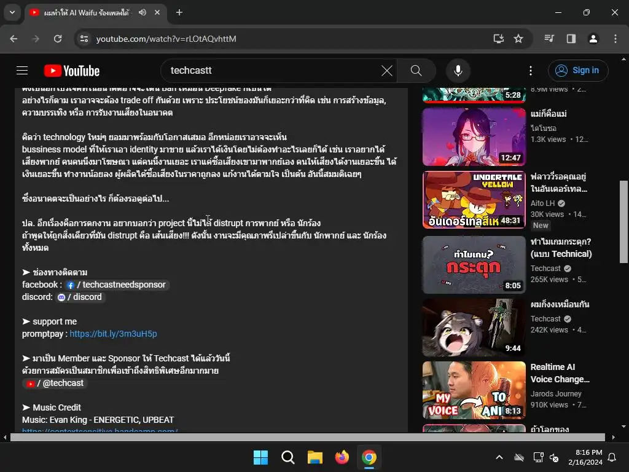Install app icon in address bar
629x472 pixels.
point(498,39)
